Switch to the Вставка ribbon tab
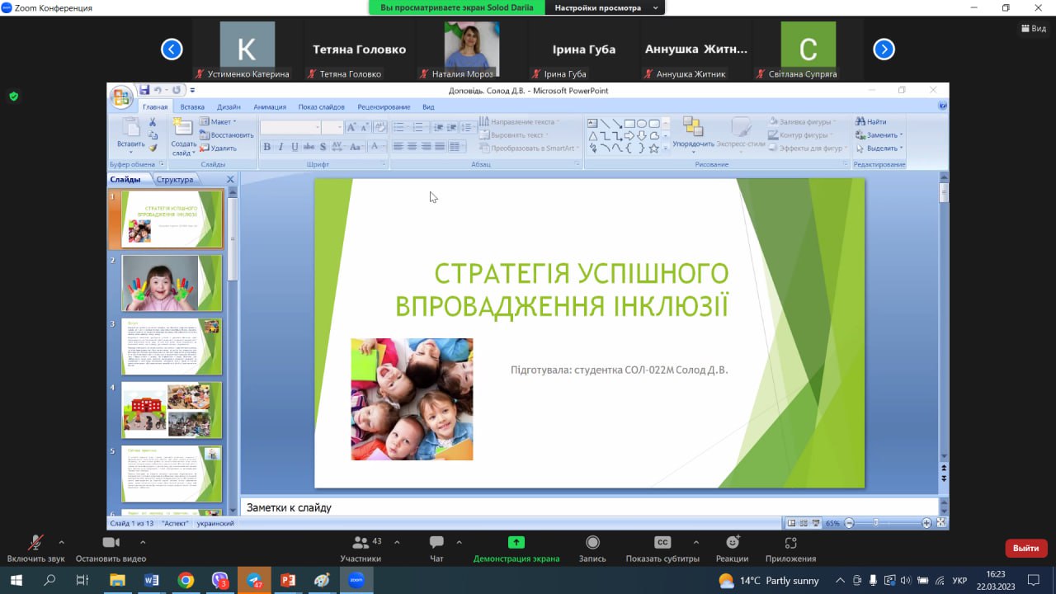Image resolution: width=1056 pixels, height=594 pixels. click(x=192, y=106)
